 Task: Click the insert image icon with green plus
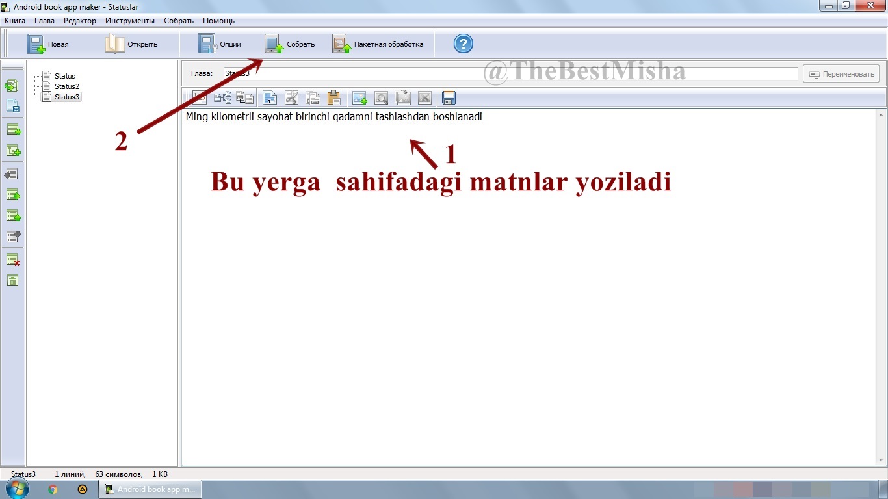[359, 98]
